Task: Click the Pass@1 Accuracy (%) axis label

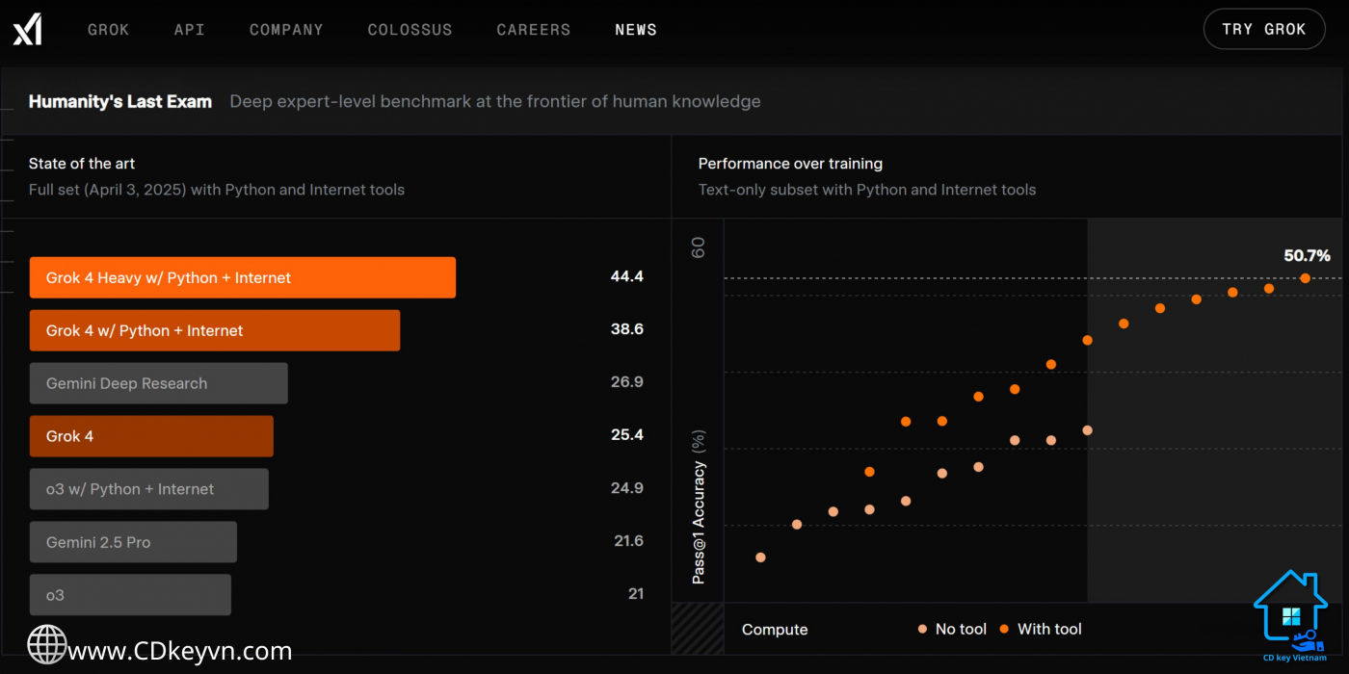Action: (x=700, y=506)
